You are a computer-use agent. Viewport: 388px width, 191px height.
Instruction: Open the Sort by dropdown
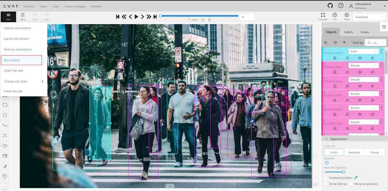pyautogui.click(x=375, y=43)
